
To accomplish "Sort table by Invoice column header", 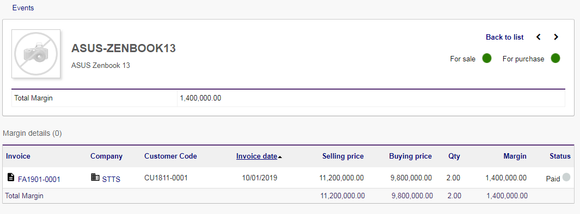I will coord(18,156).
